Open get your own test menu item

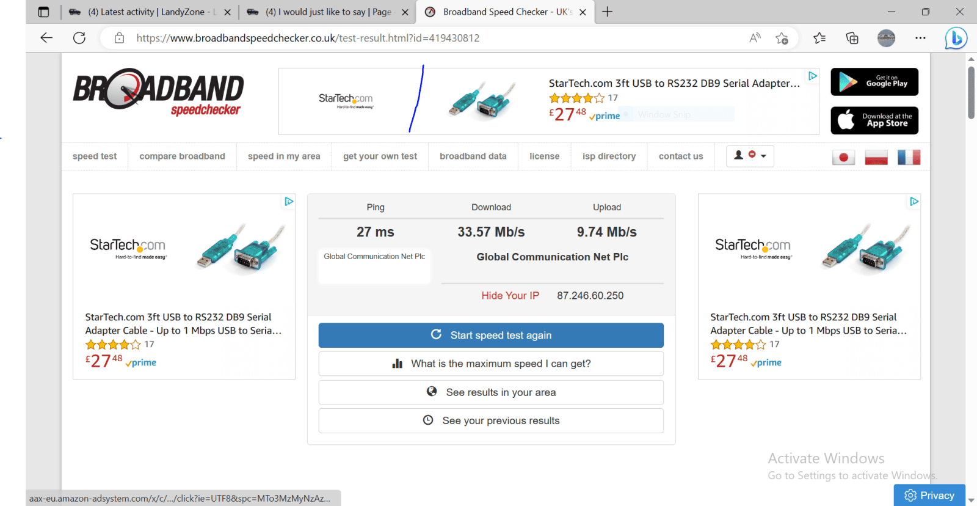pos(380,156)
